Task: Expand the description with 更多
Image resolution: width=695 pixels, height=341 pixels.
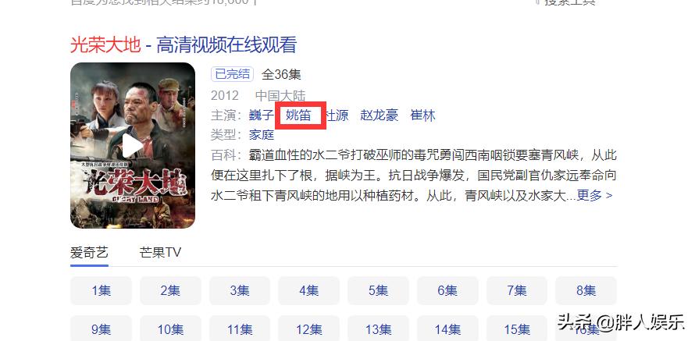Action: [x=594, y=195]
